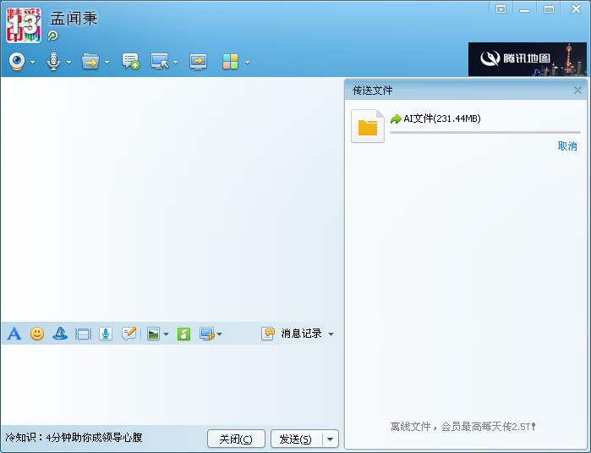The height and width of the screenshot is (453, 591).
Task: Insert a picture icon
Action: [153, 334]
